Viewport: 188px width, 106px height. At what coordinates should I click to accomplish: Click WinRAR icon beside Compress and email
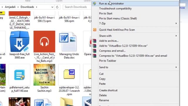(x=95, y=51)
